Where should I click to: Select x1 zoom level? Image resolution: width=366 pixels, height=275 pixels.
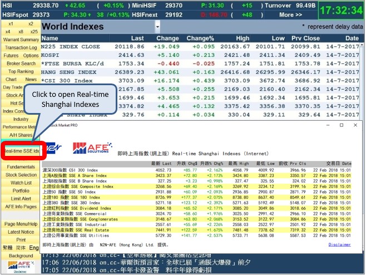pyautogui.click(x=11, y=23)
